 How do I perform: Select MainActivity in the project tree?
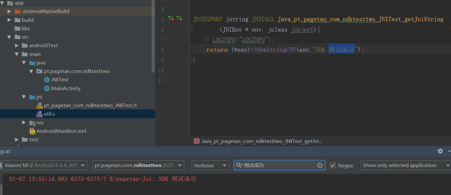tap(66, 89)
